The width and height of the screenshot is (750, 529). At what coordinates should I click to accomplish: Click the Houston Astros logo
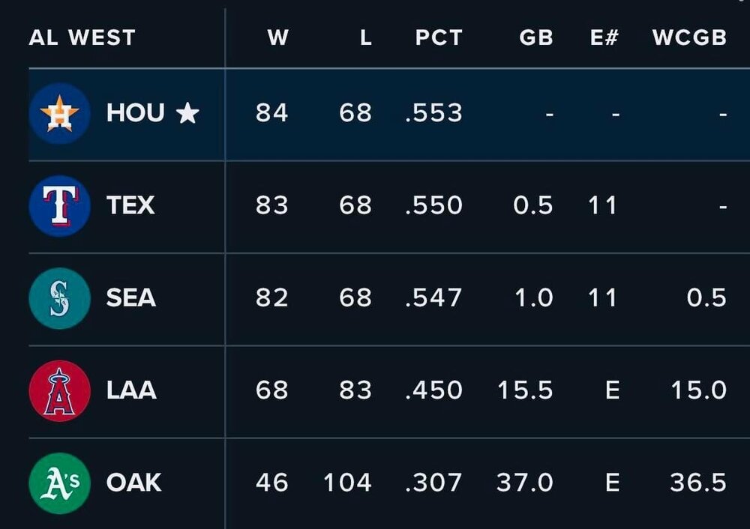pos(59,114)
